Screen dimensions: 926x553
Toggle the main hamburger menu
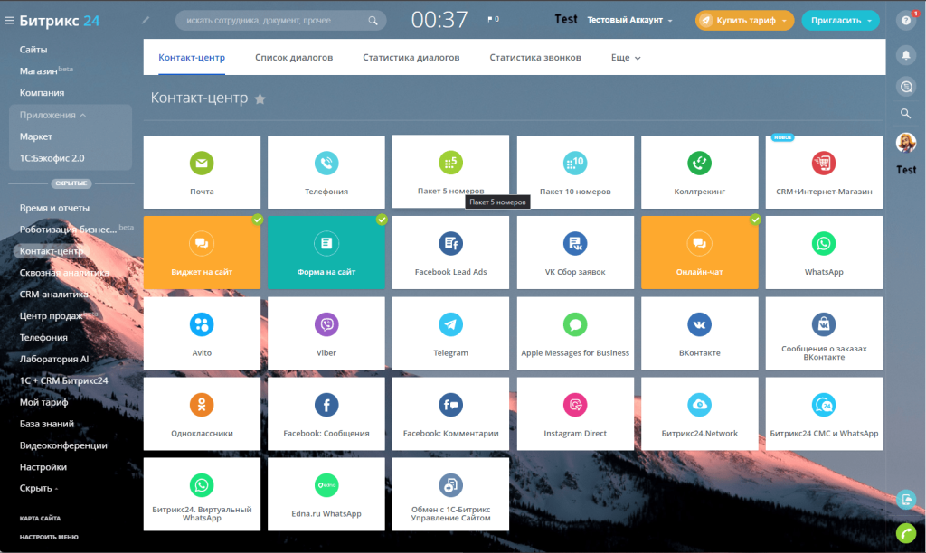(10, 20)
